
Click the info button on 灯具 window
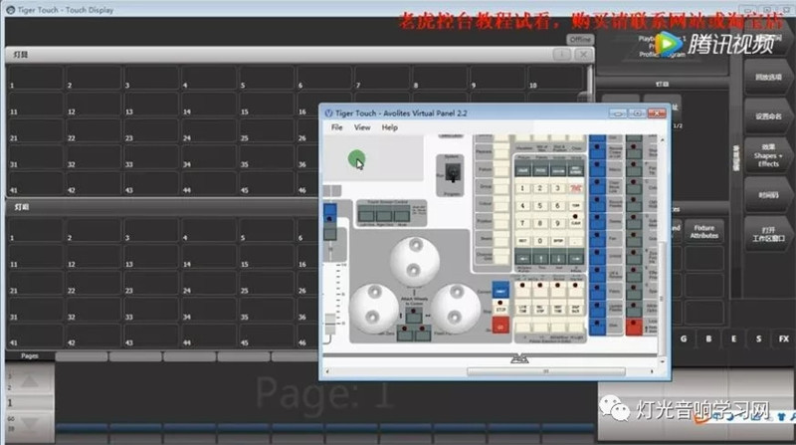pyautogui.click(x=561, y=55)
